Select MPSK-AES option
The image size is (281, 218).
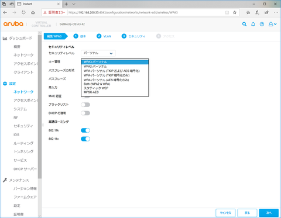(x=115, y=92)
